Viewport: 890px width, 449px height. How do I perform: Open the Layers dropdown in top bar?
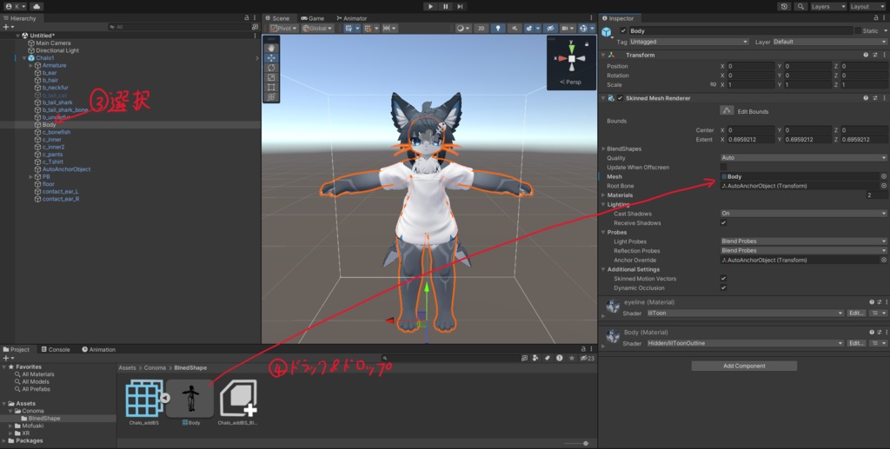(828, 6)
